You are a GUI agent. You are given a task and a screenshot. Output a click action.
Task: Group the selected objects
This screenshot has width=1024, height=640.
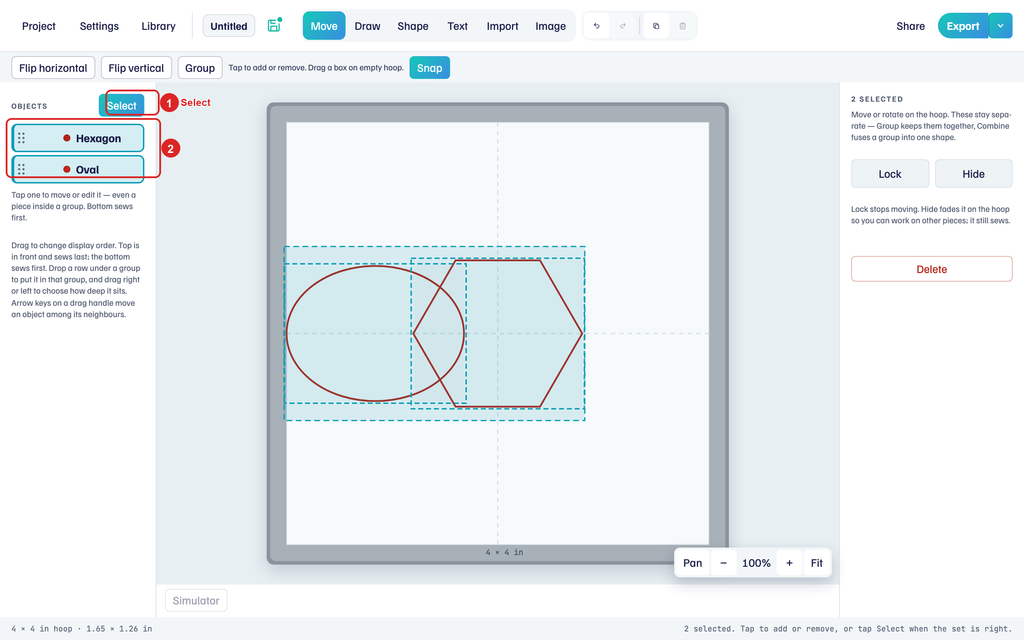coord(200,68)
